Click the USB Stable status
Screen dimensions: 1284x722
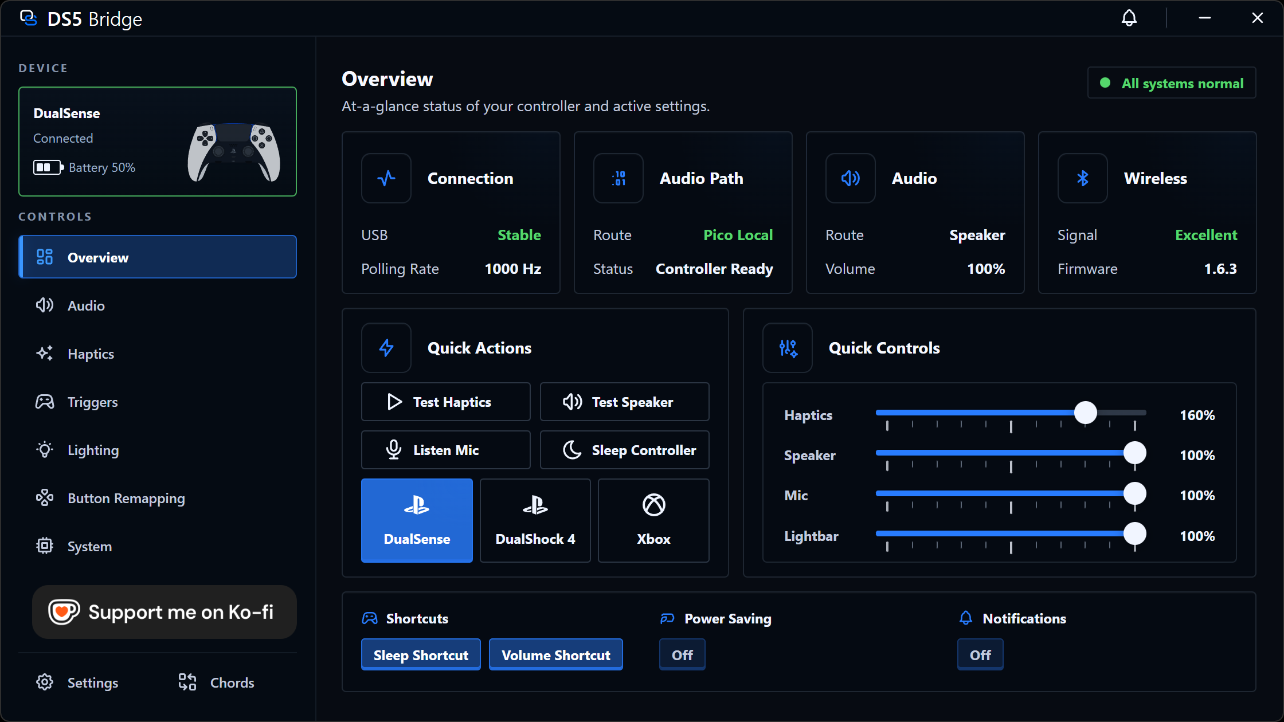pos(519,235)
